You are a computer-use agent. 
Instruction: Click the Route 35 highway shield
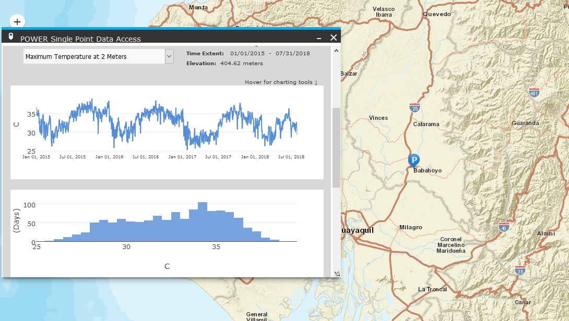519,270
